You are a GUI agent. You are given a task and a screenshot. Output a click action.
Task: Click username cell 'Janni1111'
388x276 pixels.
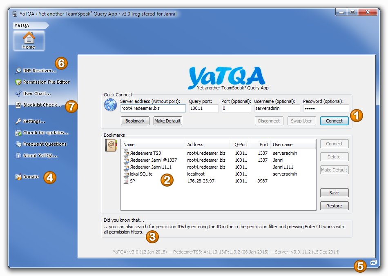(283, 167)
